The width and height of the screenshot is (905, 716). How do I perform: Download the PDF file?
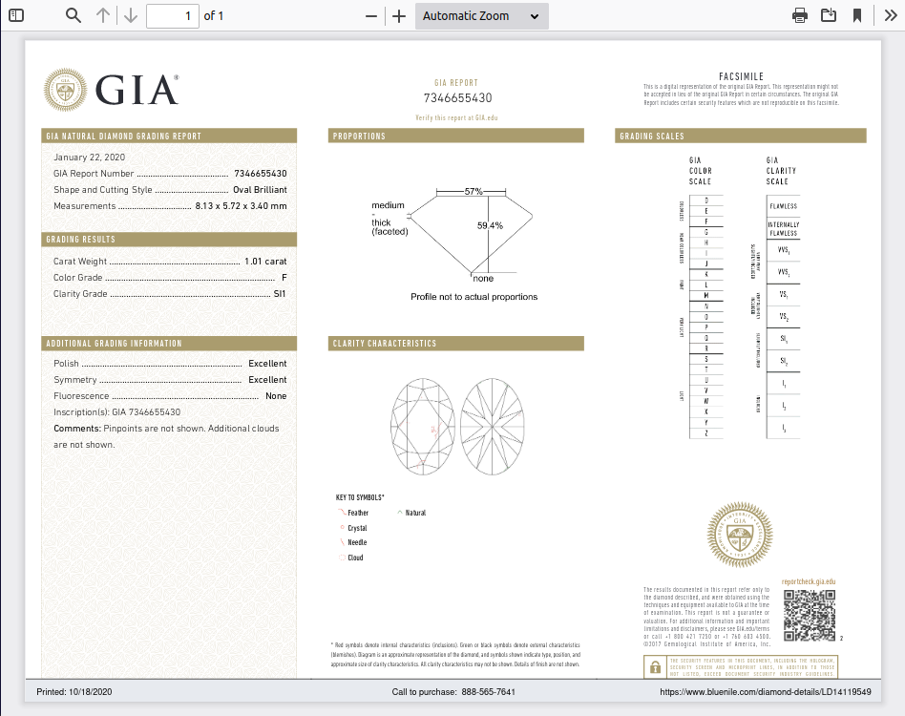point(829,15)
